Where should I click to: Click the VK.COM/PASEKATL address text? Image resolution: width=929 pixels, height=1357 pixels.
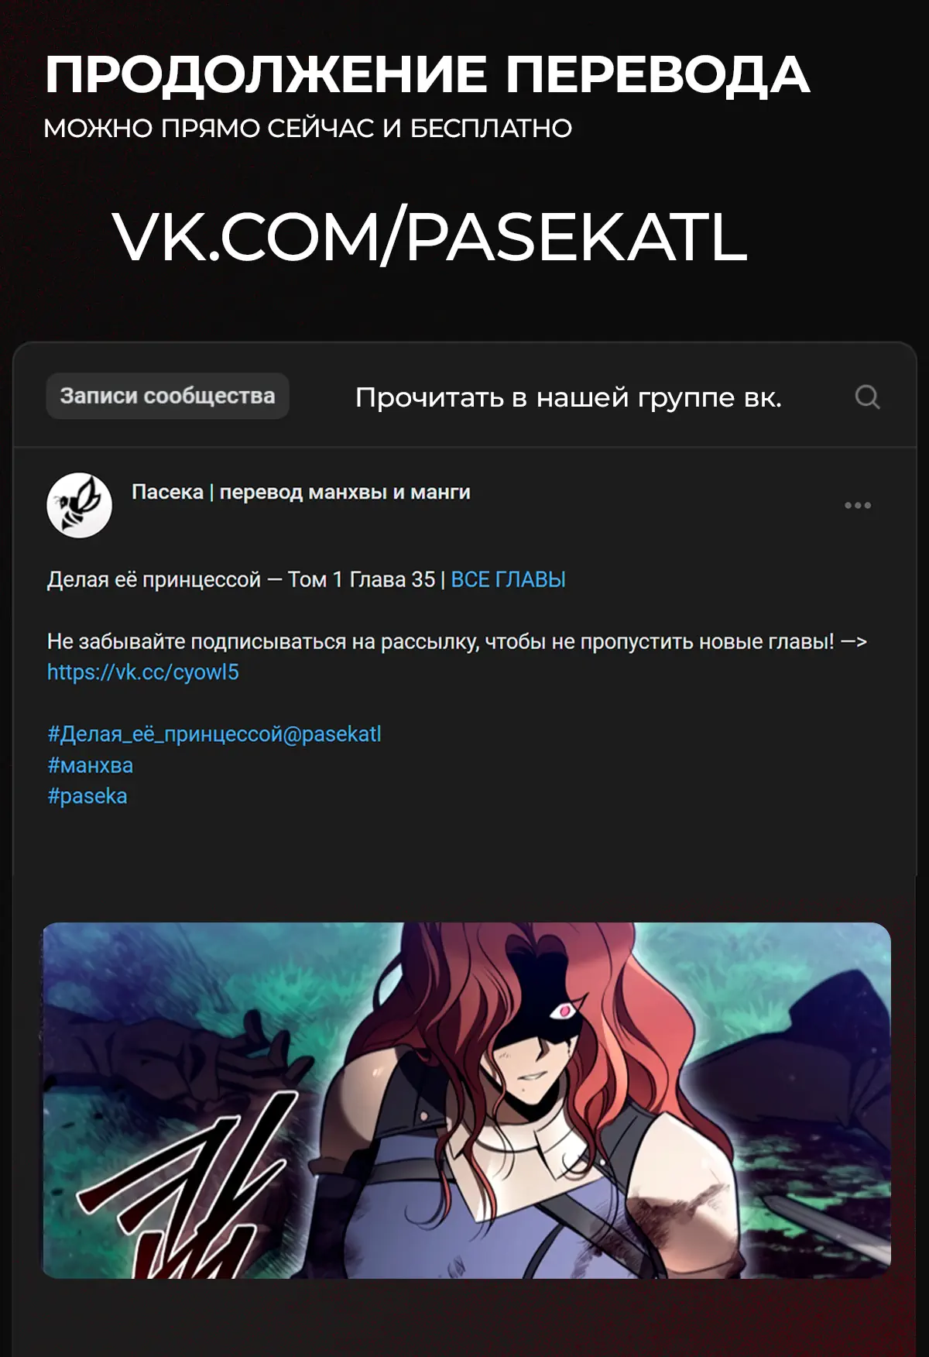(430, 237)
